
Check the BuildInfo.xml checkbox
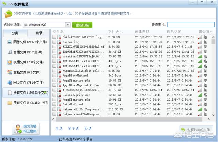pyautogui.click(x=54, y=104)
